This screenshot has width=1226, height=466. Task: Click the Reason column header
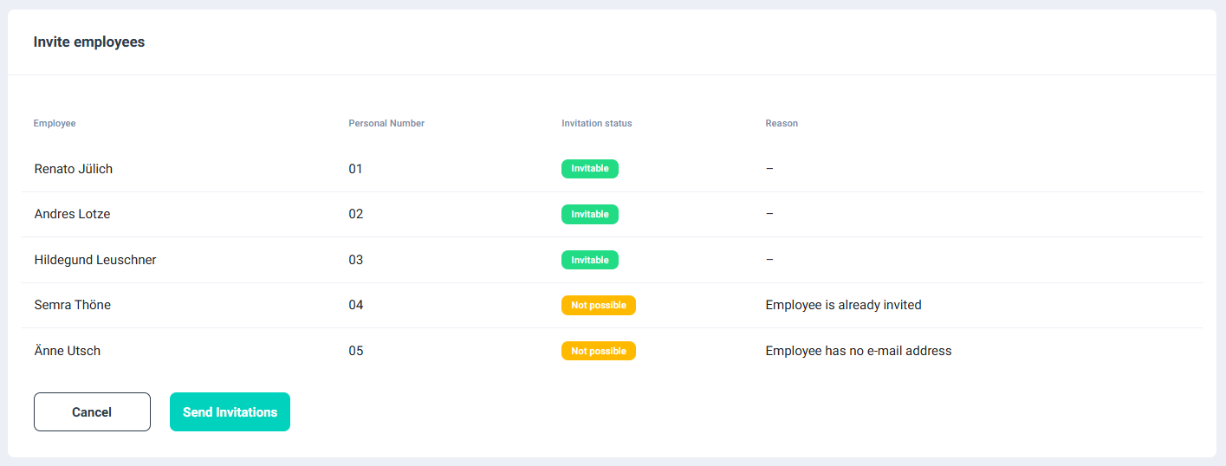click(781, 123)
